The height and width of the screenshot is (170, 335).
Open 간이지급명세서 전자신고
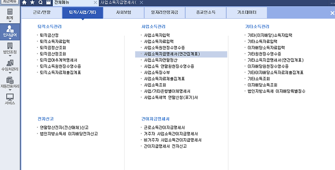click(165, 146)
